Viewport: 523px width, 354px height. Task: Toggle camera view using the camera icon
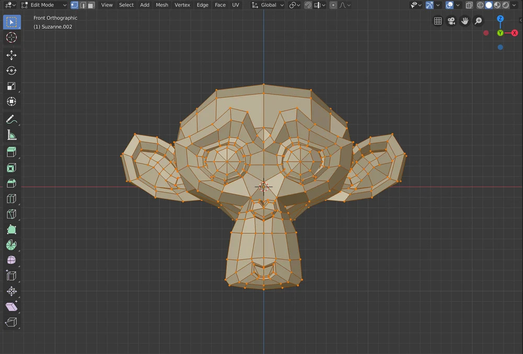pyautogui.click(x=451, y=21)
